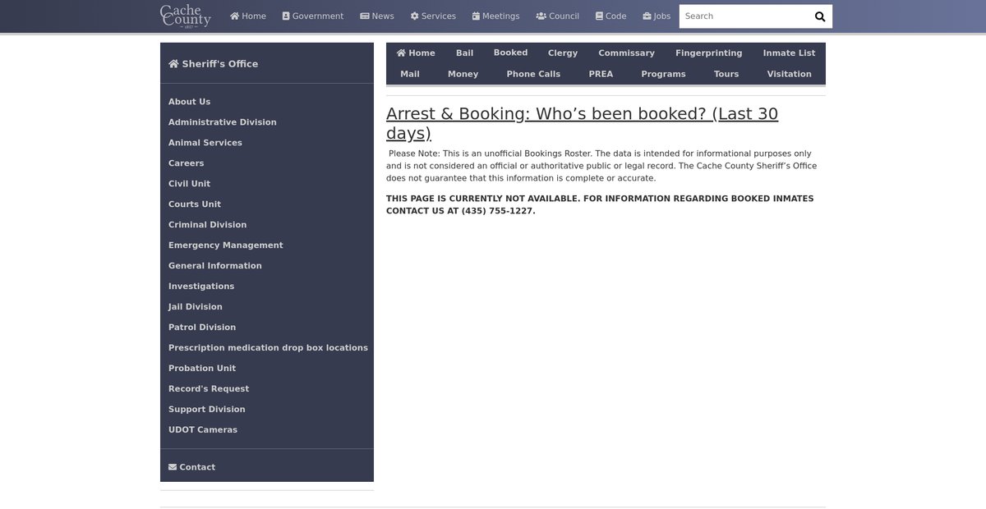Screen dimensions: 986x509
Task: Select the Bail tab
Action: click(x=464, y=53)
